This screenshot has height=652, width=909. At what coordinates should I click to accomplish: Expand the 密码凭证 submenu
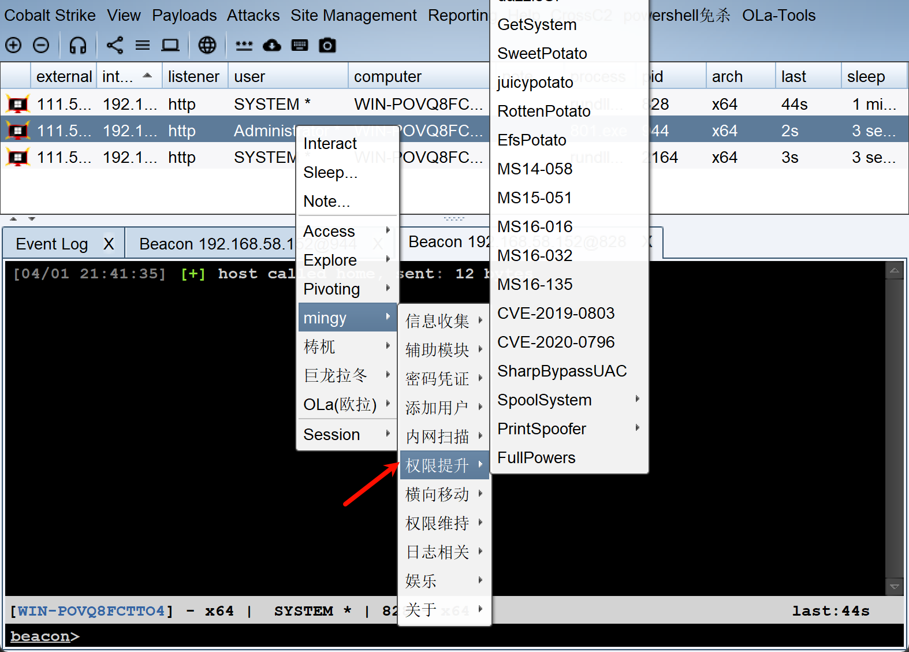coord(444,378)
